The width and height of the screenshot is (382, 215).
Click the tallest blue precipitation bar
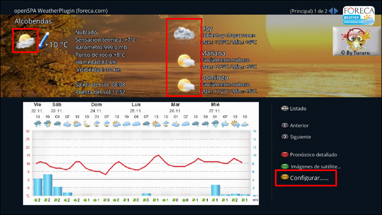(48, 185)
